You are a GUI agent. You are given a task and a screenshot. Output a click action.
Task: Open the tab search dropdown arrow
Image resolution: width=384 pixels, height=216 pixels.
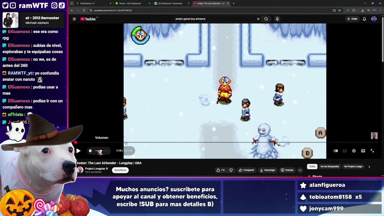tap(71, 3)
